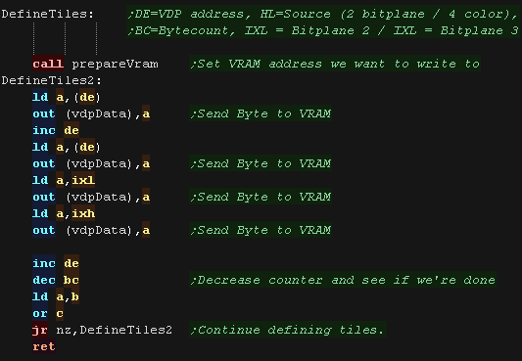Click the 'BC=Bytecount' comment line
The image size is (522, 361).
tap(322, 30)
